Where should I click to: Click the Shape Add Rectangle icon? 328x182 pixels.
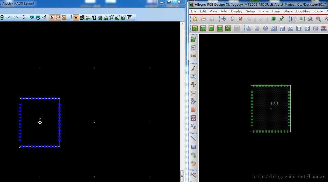coord(257,28)
